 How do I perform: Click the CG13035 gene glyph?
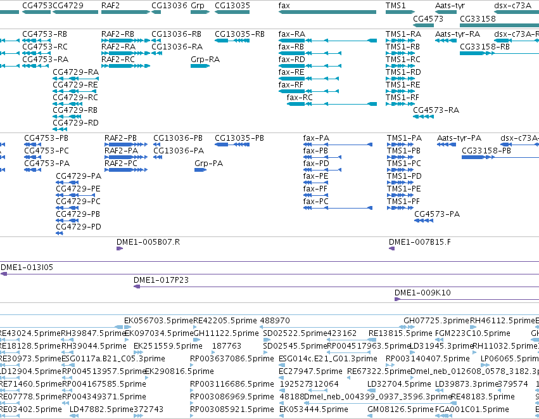[x=232, y=12]
